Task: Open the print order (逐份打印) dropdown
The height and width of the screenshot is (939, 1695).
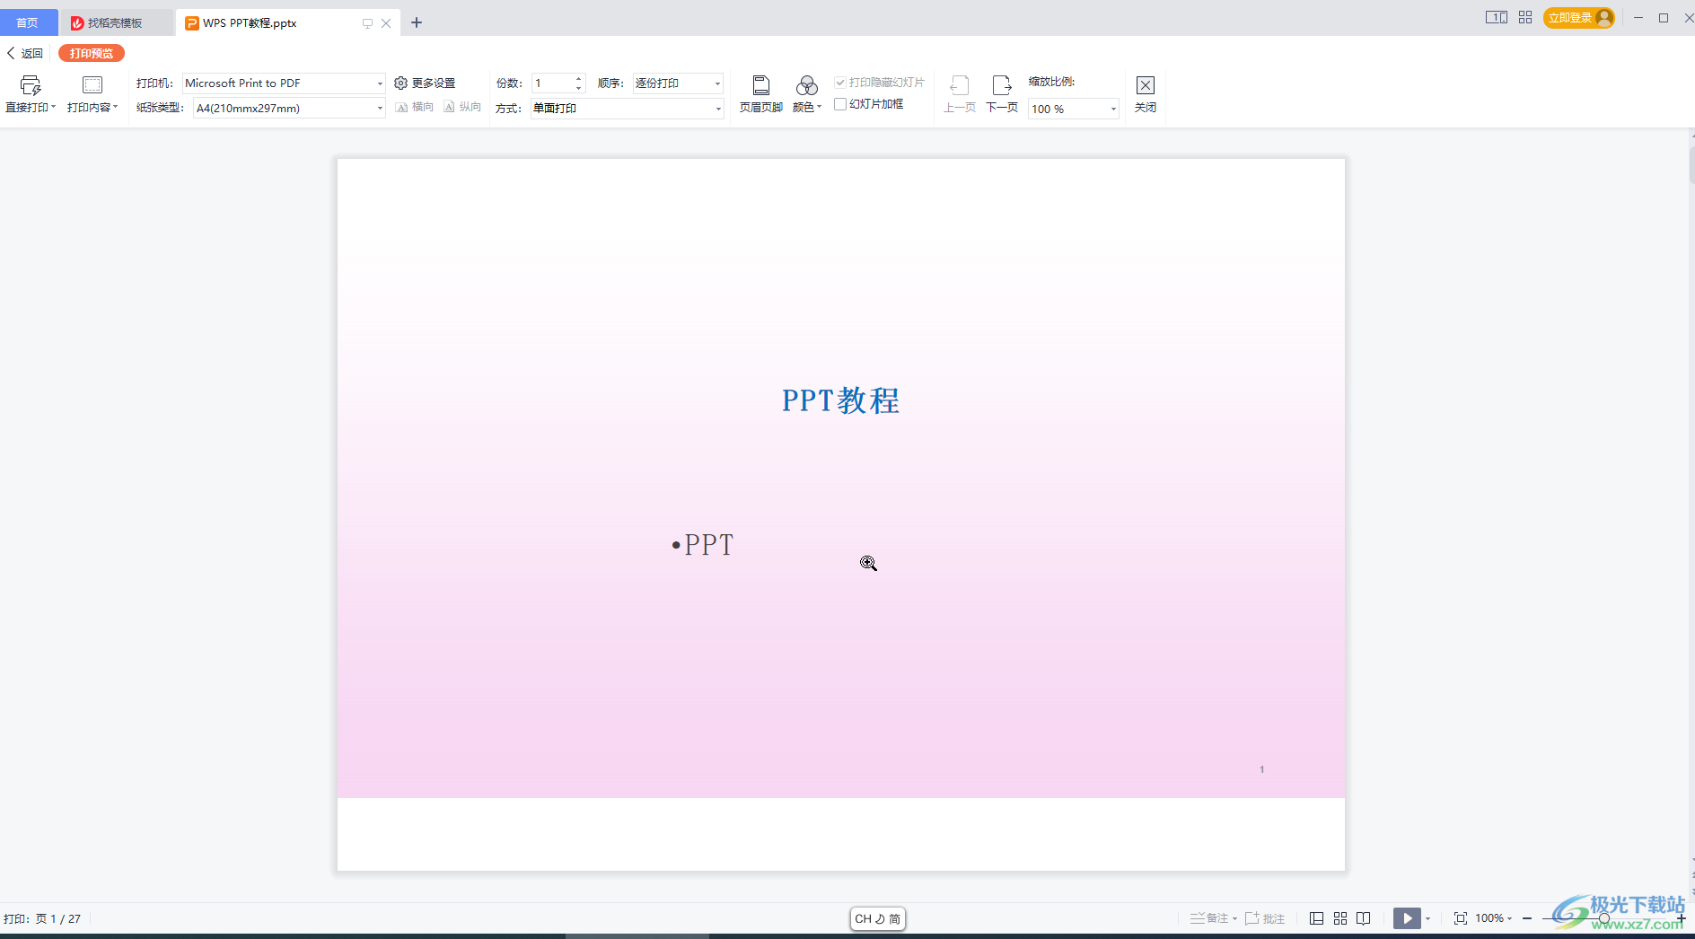Action: pos(717,83)
